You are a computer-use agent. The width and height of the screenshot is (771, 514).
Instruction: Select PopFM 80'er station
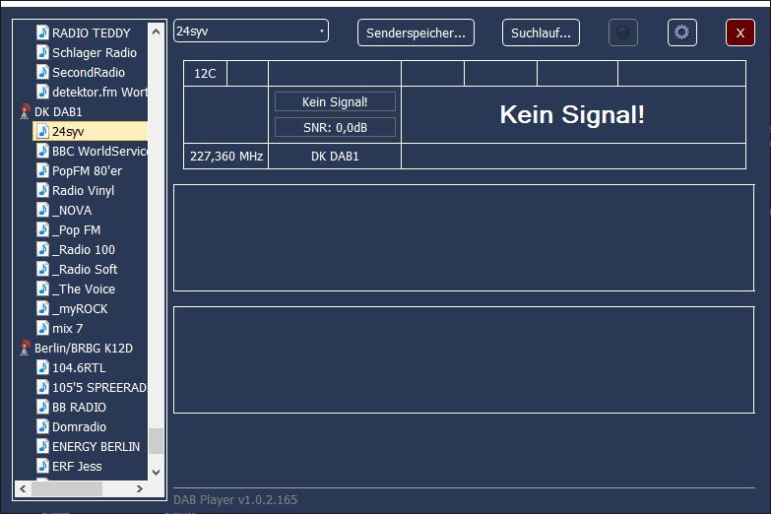click(x=87, y=170)
